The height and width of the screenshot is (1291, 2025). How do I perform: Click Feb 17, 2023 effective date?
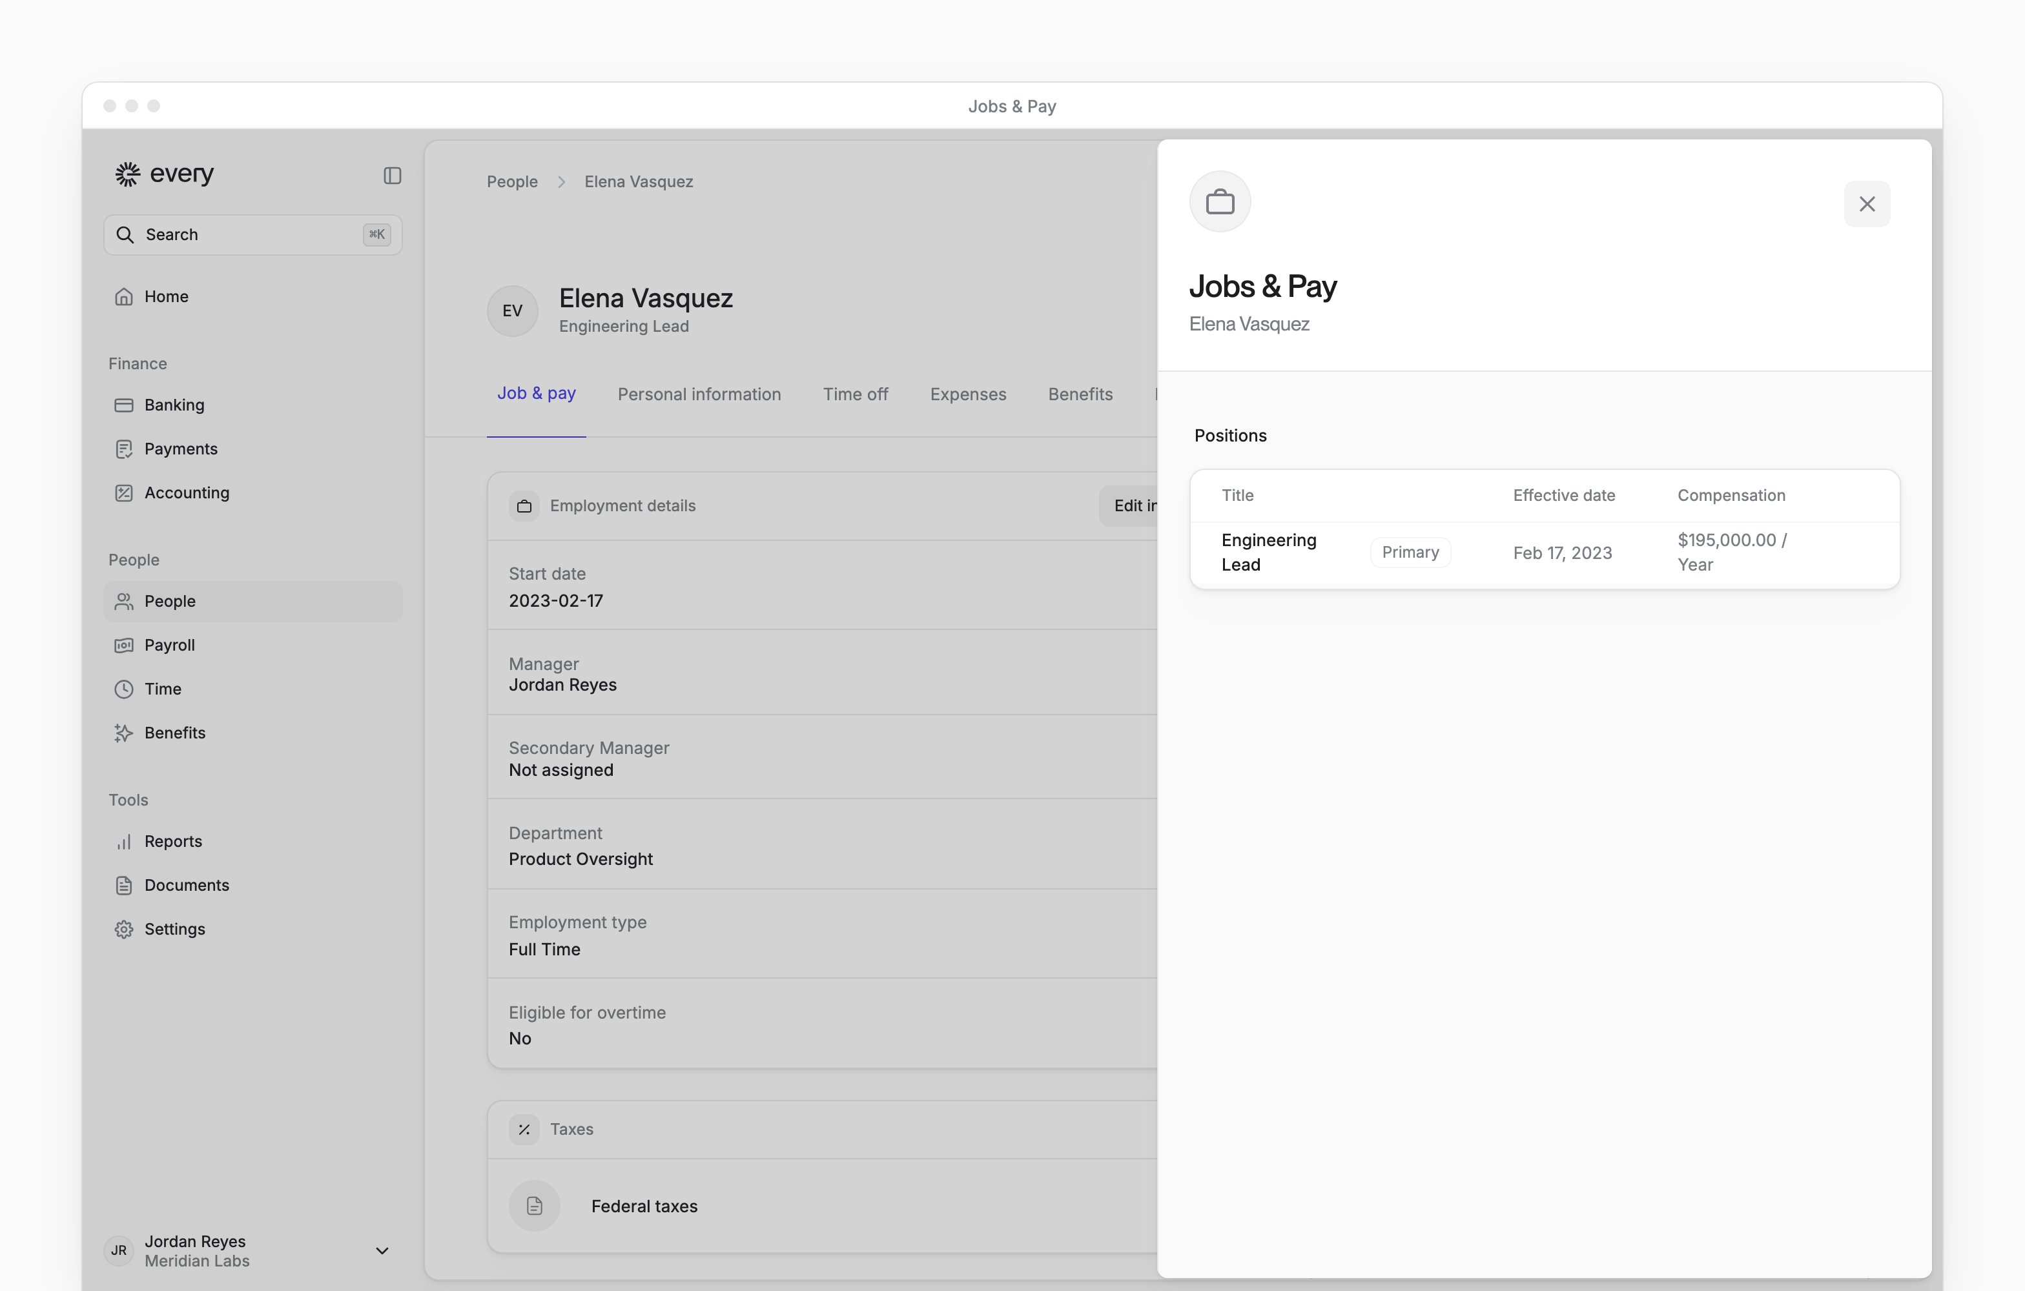[x=1563, y=553]
